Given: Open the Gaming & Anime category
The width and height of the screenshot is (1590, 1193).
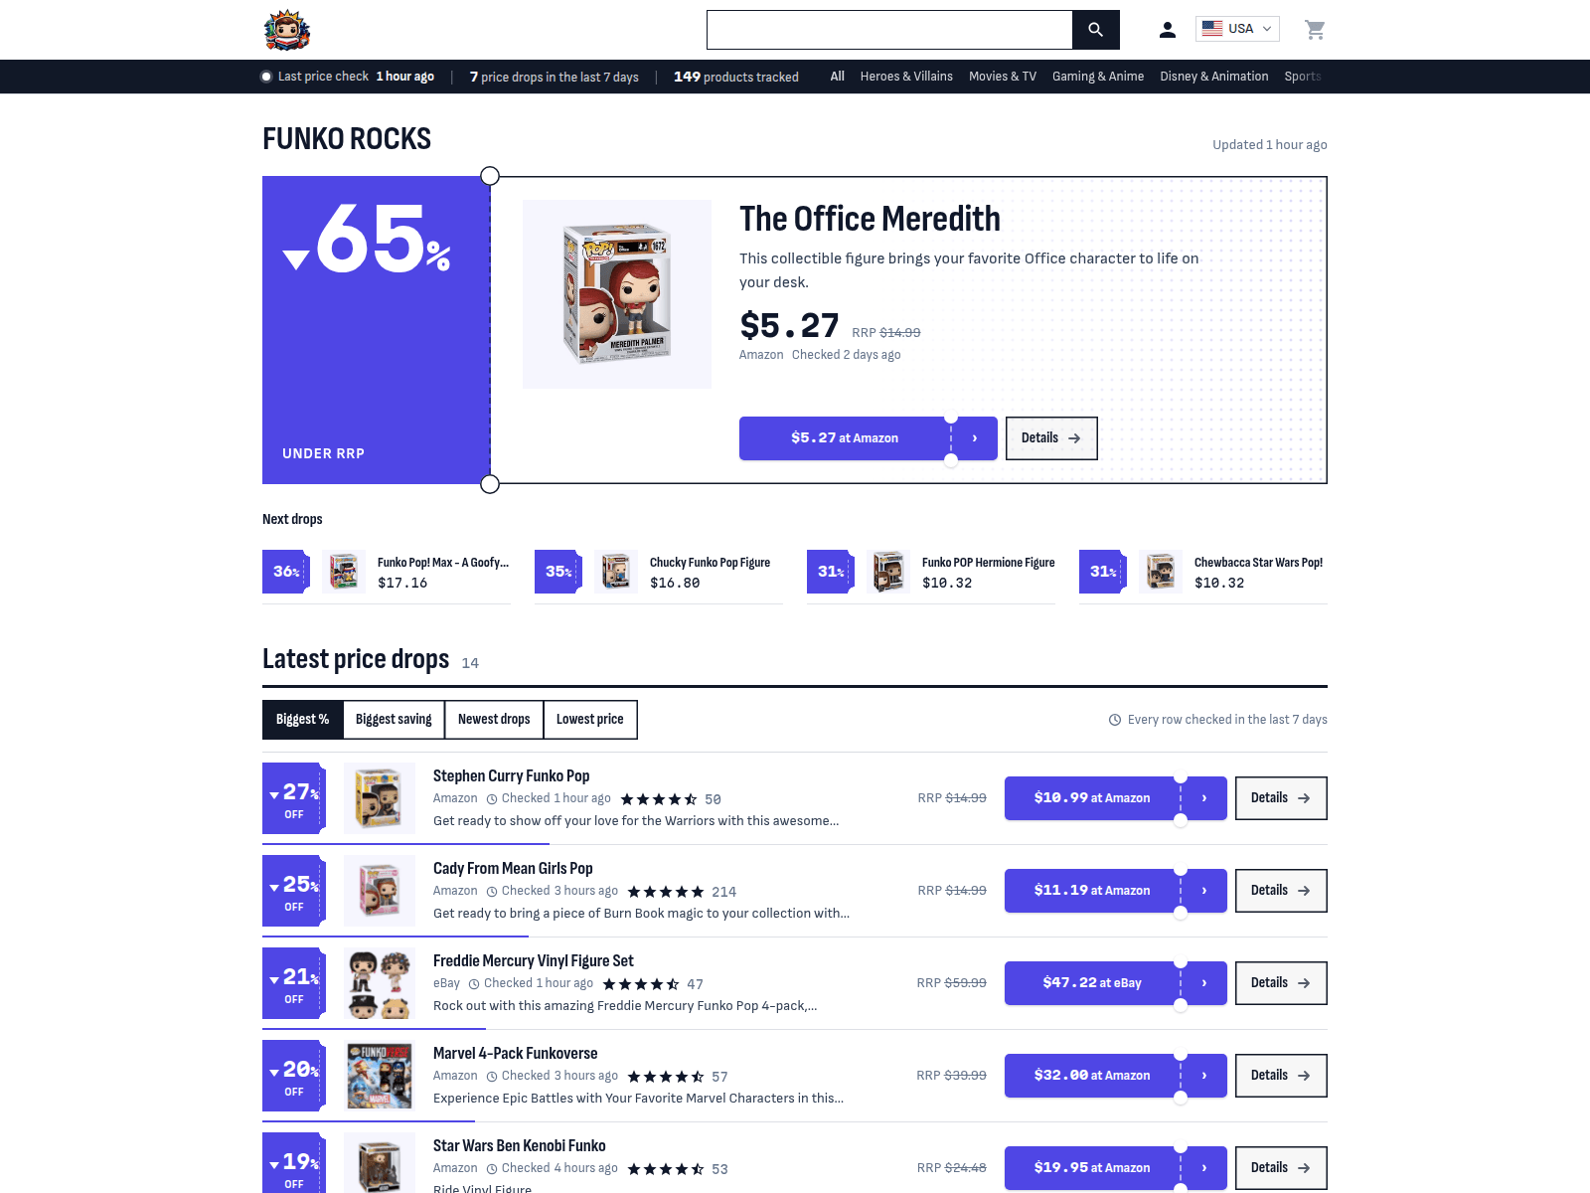Looking at the screenshot, I should (x=1098, y=77).
